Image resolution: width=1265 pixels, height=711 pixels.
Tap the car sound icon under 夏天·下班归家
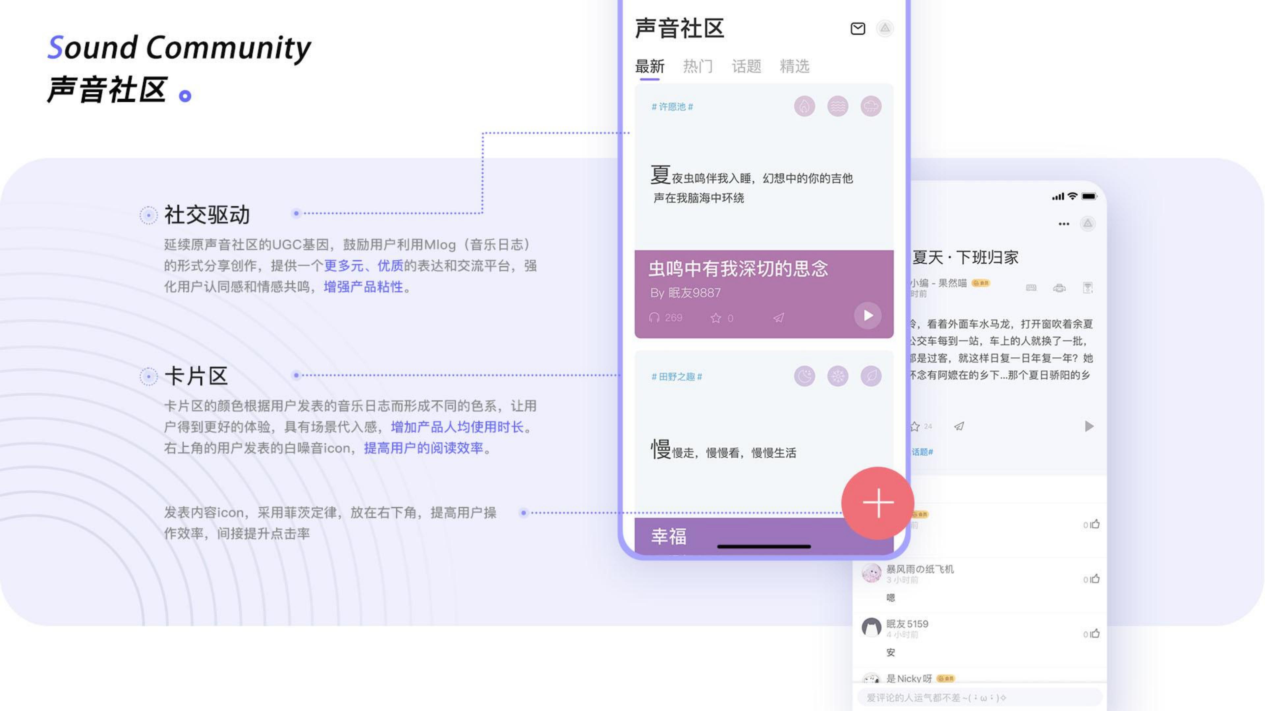tap(1059, 288)
